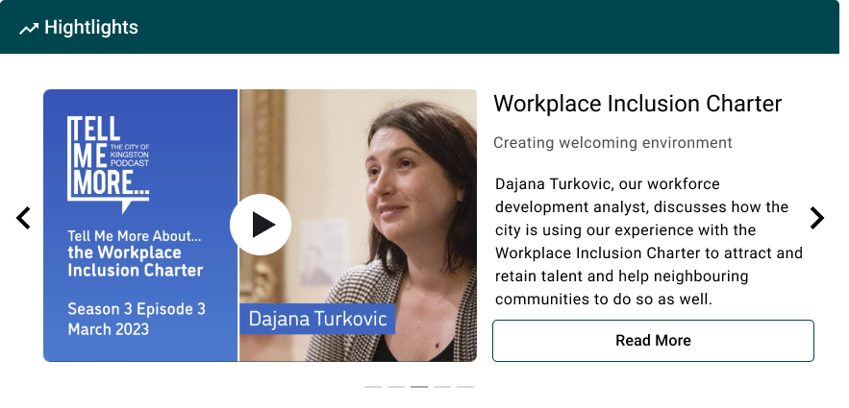The width and height of the screenshot is (849, 408).
Task: Click the Tell Me More podcast logo
Action: (x=109, y=161)
